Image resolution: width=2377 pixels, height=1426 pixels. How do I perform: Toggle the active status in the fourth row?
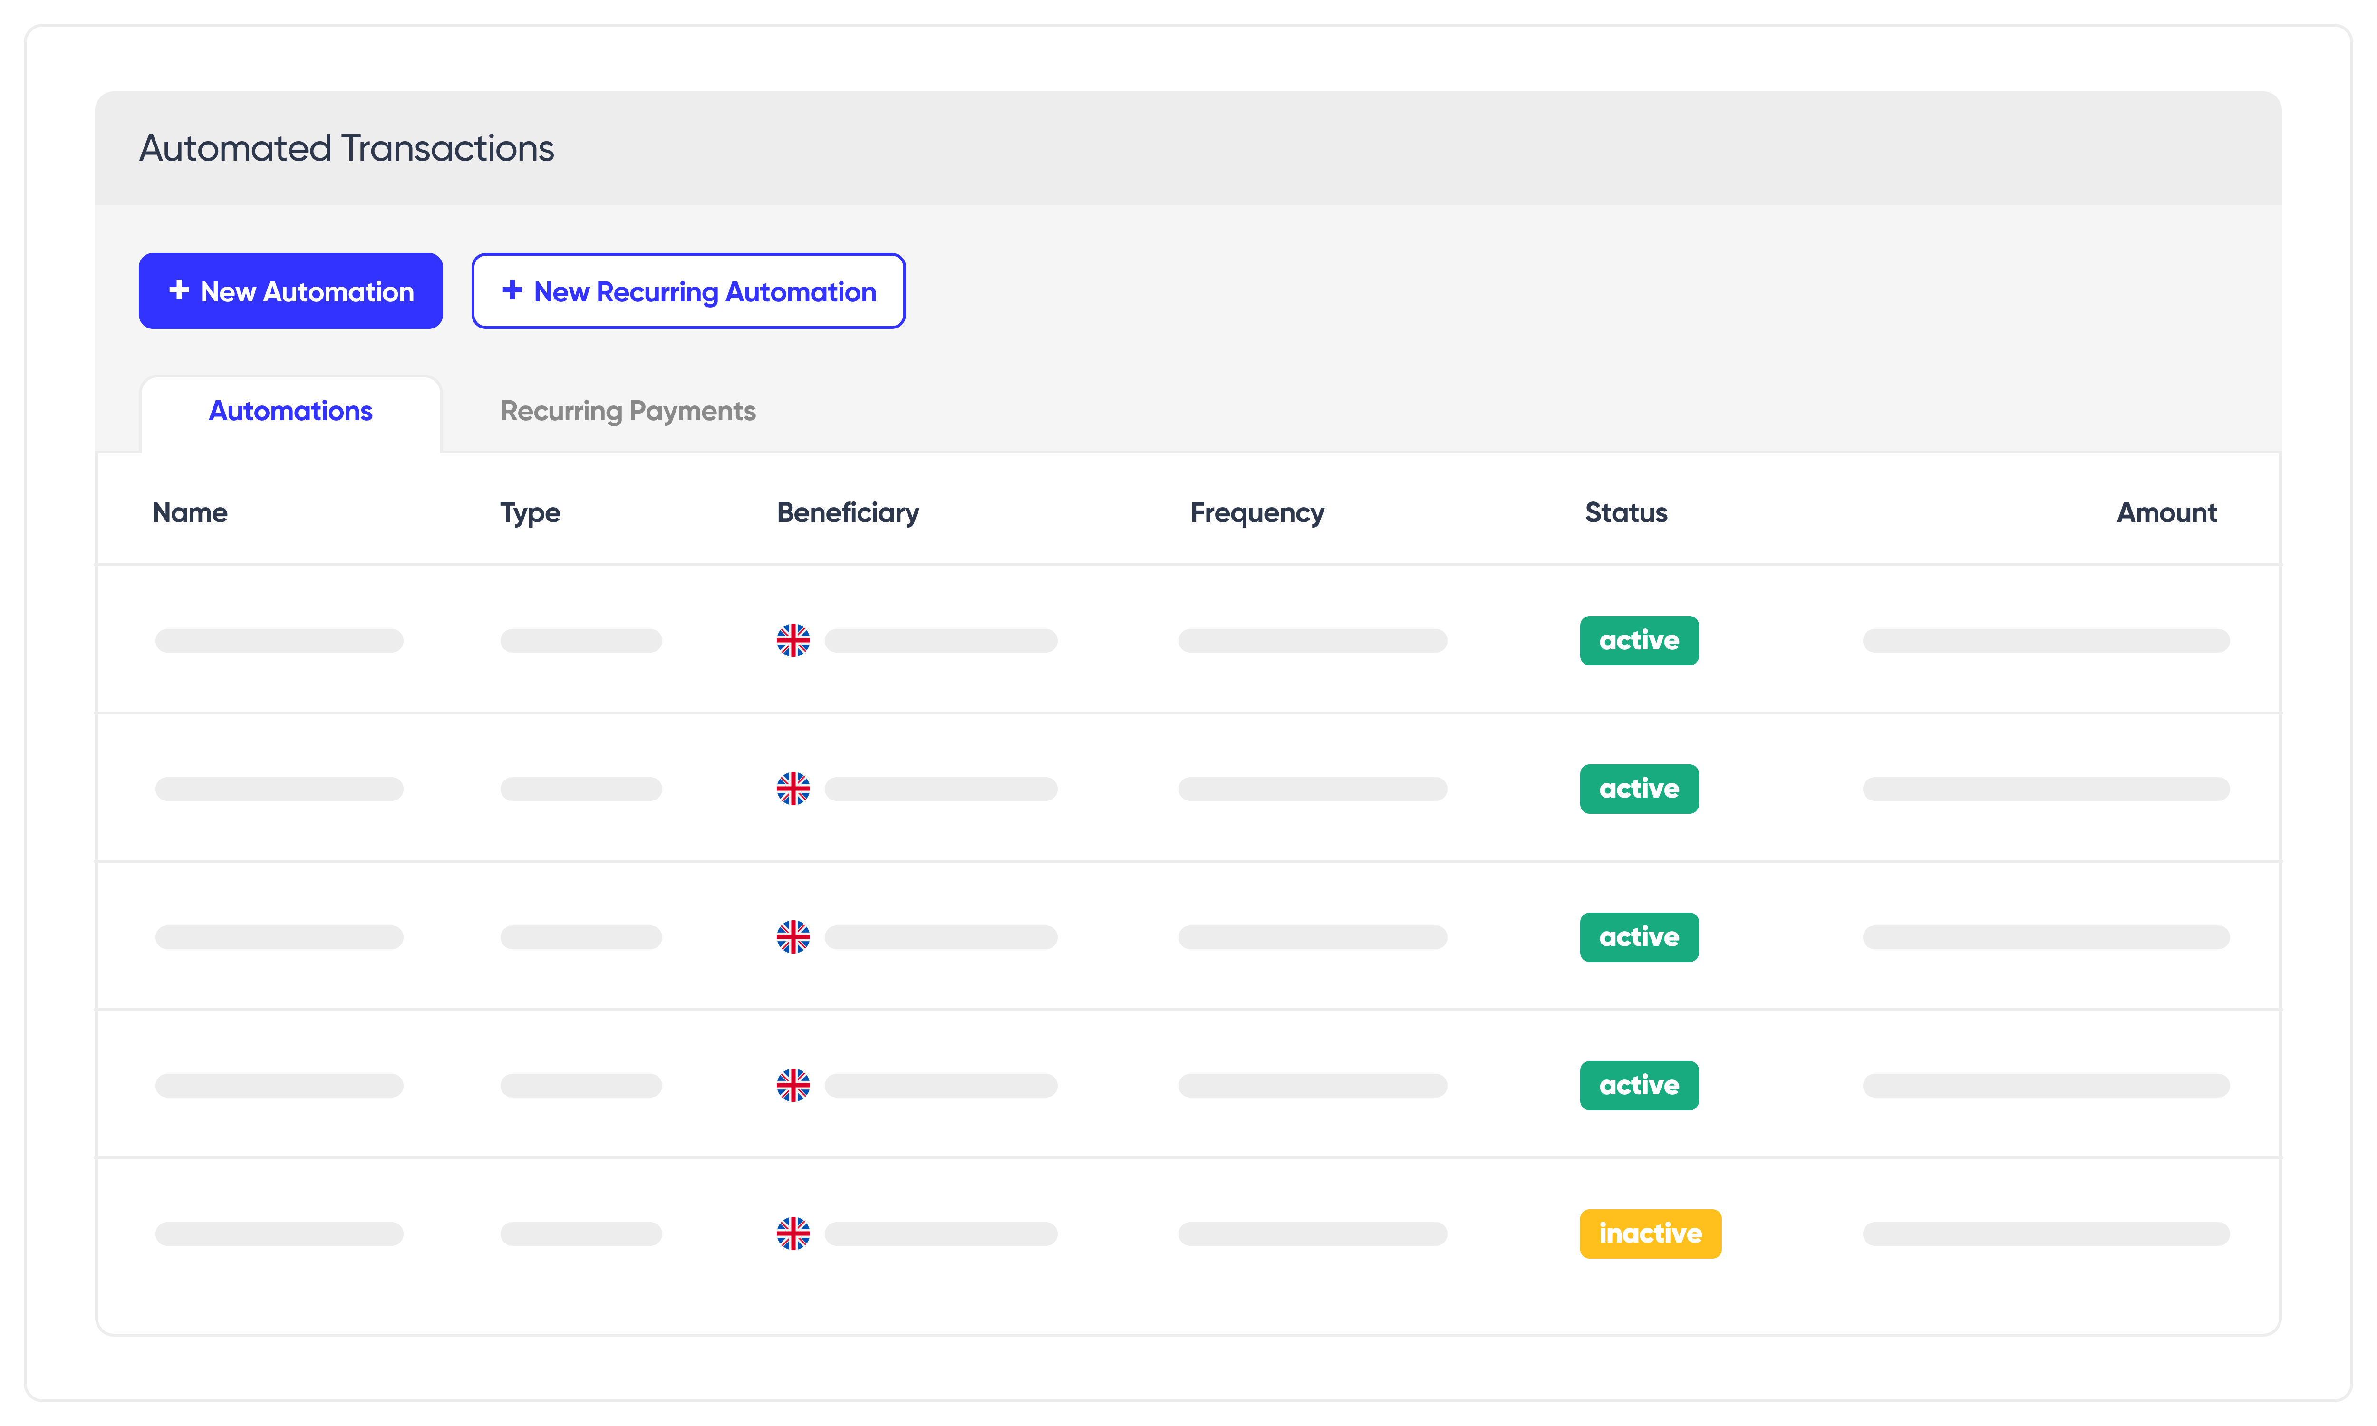point(1638,1085)
